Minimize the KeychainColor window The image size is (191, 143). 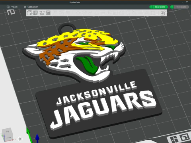tap(183, 2)
